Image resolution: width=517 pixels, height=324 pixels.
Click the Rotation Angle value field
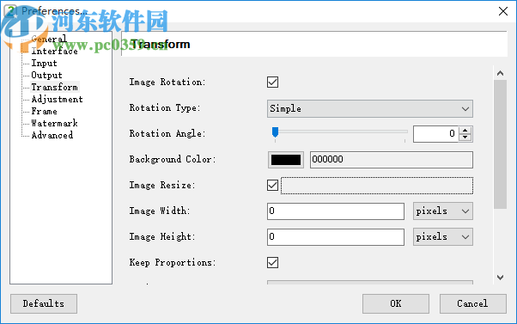(x=436, y=134)
